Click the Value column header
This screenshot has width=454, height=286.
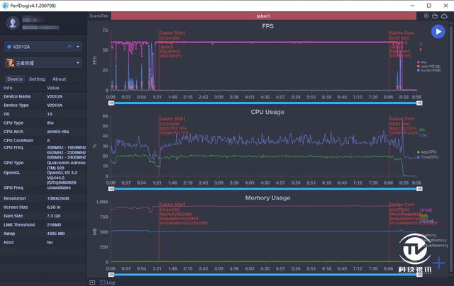tap(53, 88)
